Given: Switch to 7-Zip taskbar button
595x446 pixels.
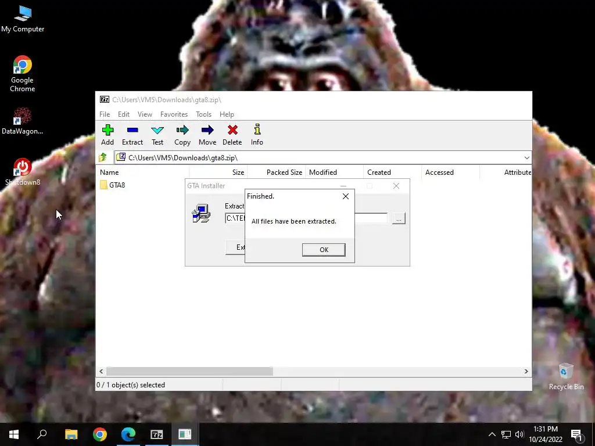Looking at the screenshot, I should click(x=157, y=434).
